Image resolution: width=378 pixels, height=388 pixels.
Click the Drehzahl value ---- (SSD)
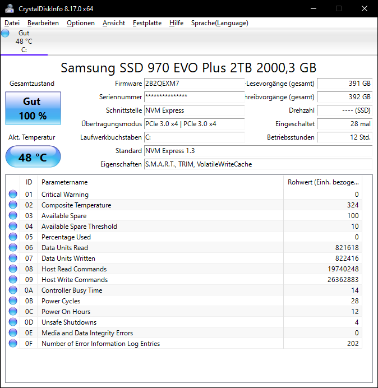pos(344,110)
